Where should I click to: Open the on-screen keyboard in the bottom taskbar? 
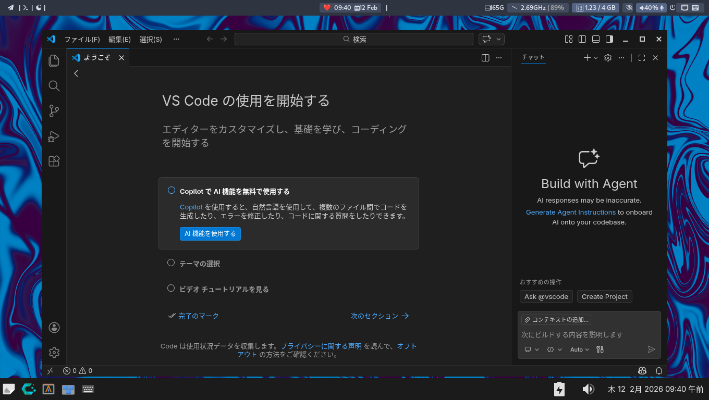[x=88, y=389]
